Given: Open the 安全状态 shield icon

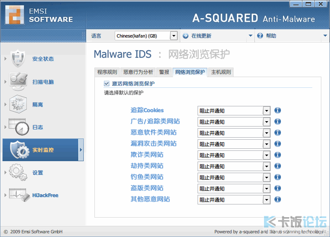Looking at the screenshot, I should pos(18,59).
